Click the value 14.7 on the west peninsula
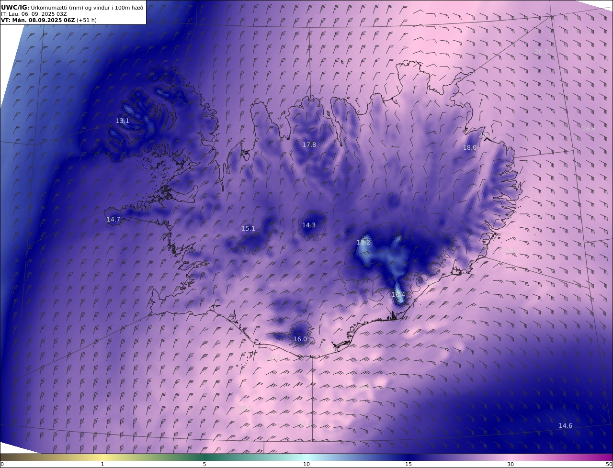613x468 pixels. pyautogui.click(x=114, y=220)
